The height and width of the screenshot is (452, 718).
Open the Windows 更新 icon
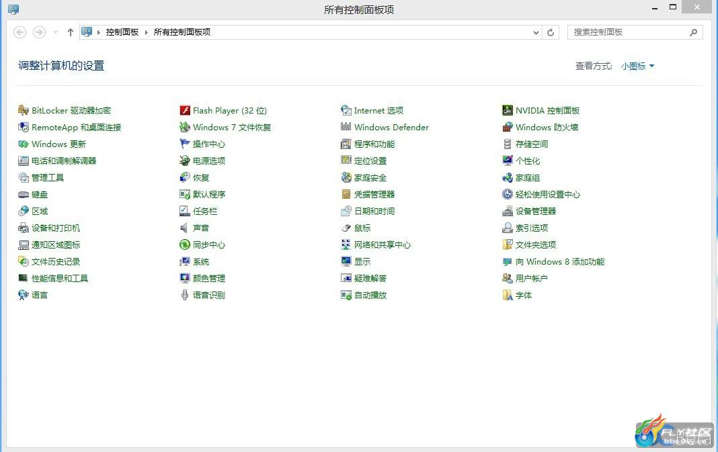[24, 144]
